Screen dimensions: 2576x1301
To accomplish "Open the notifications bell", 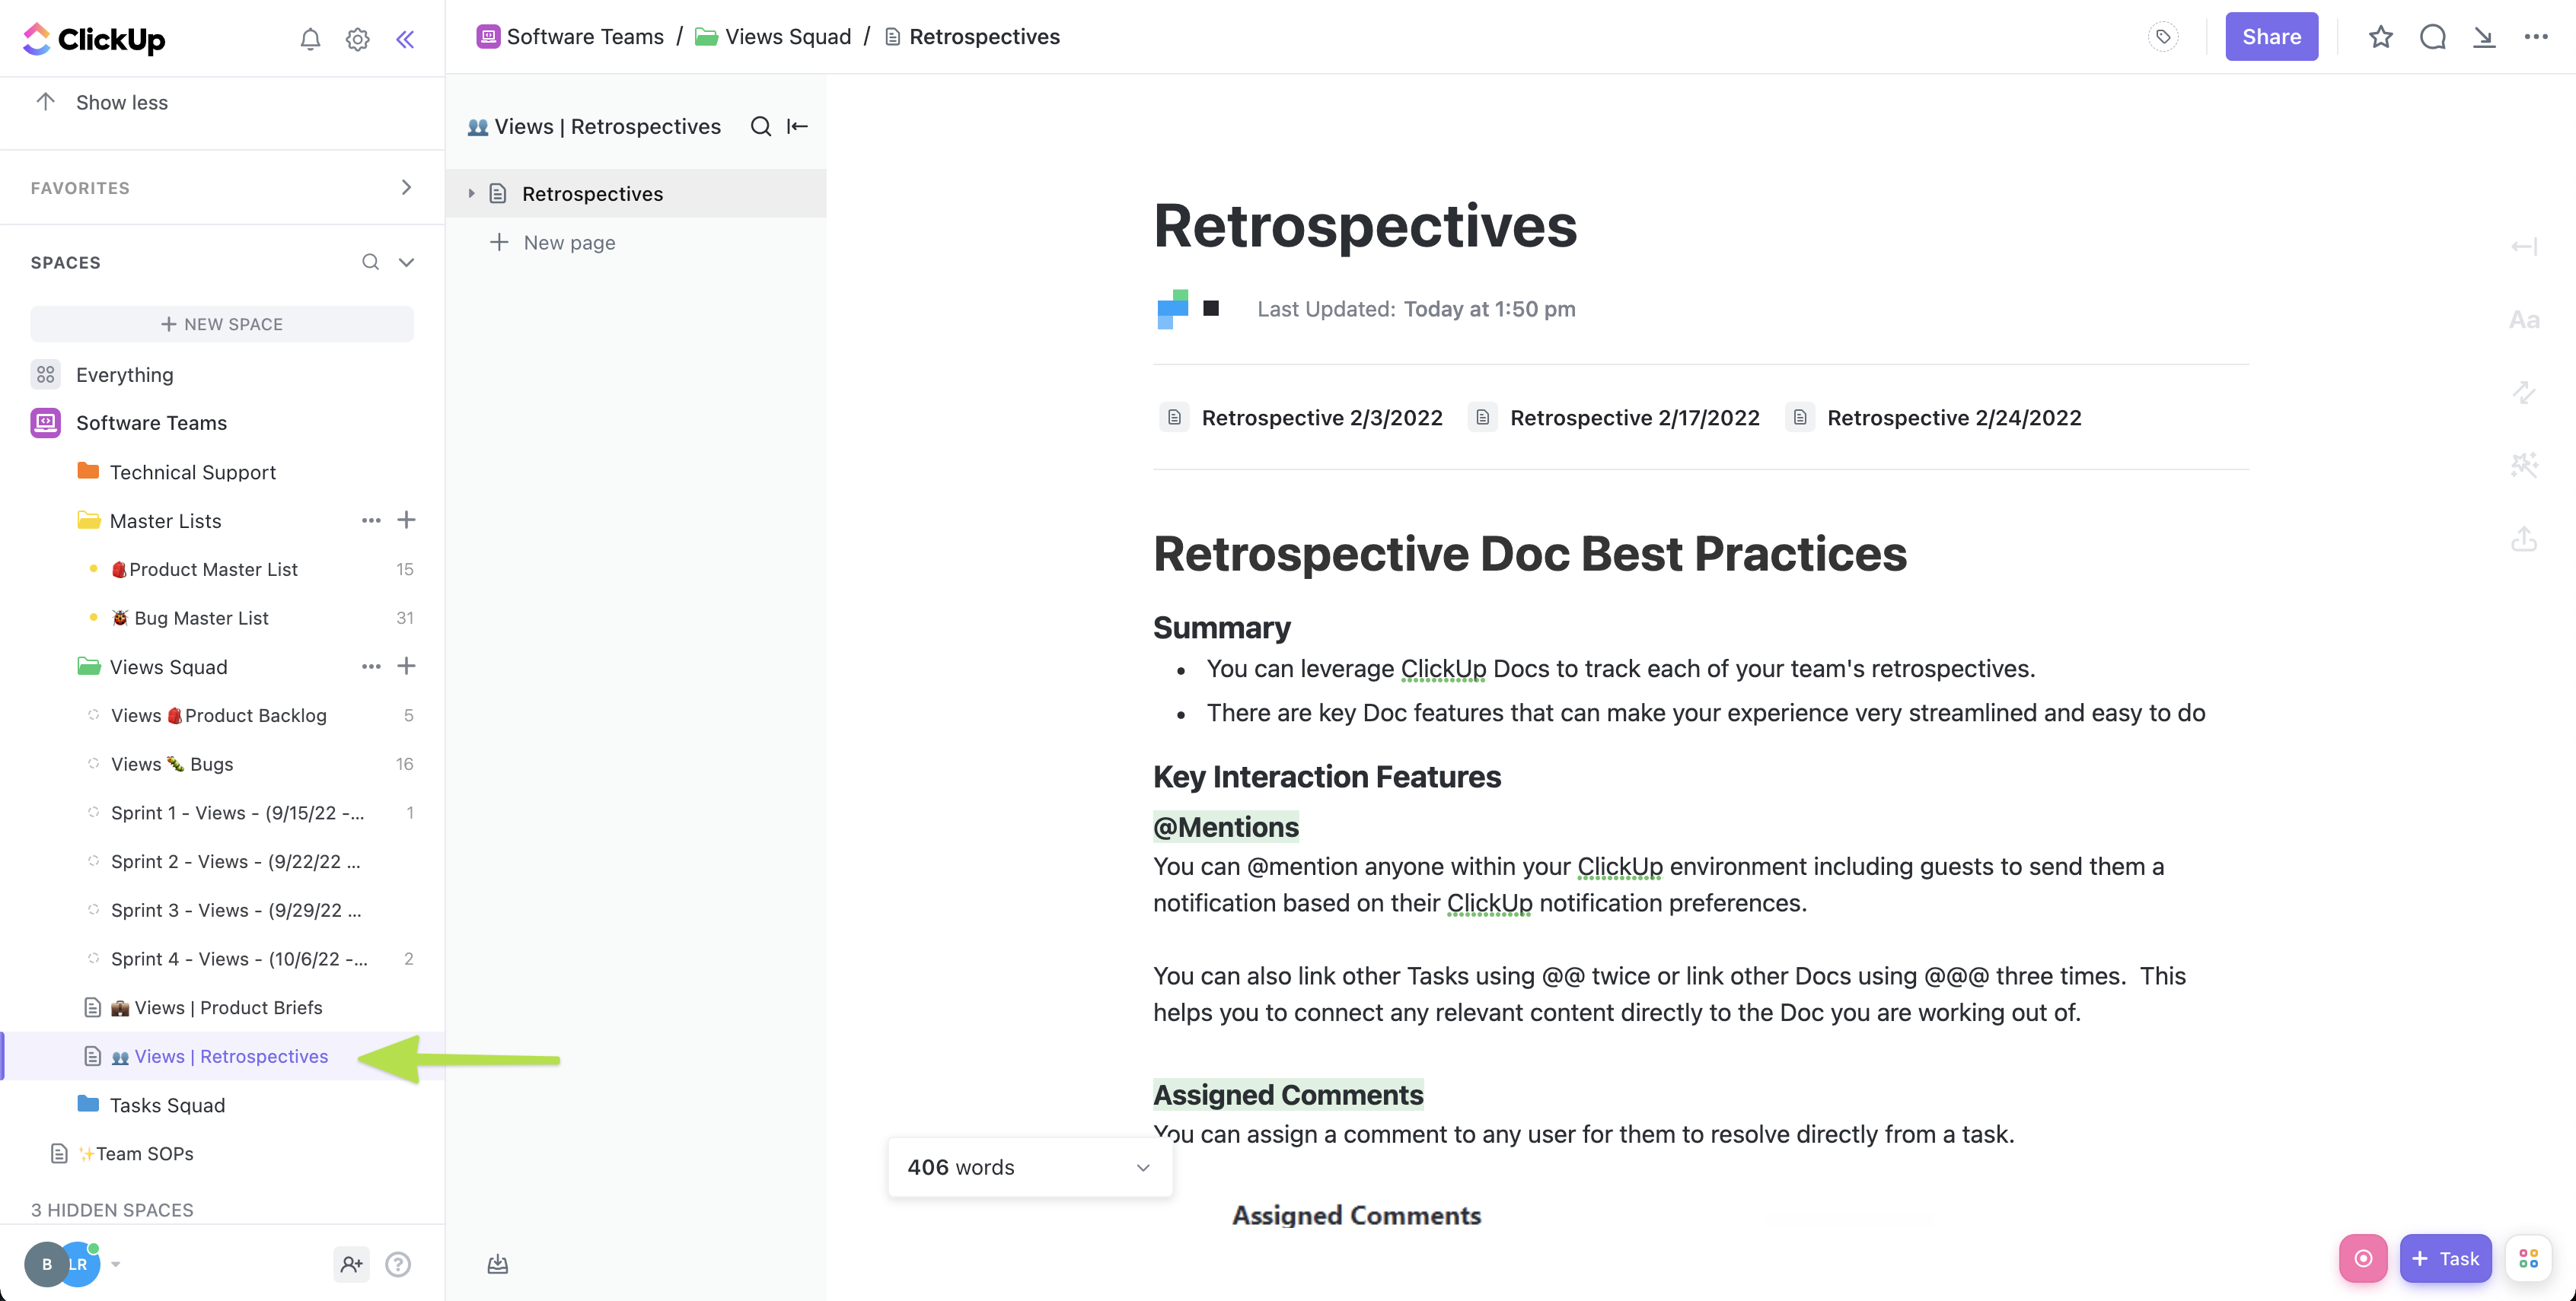I will 310,39.
